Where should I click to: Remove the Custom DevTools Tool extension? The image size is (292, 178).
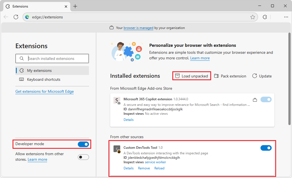tap(144, 168)
